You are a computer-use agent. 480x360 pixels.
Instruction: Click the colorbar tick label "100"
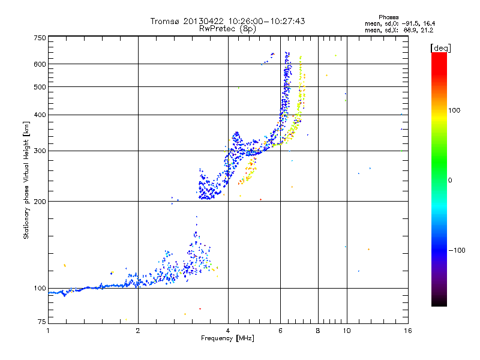[454, 110]
